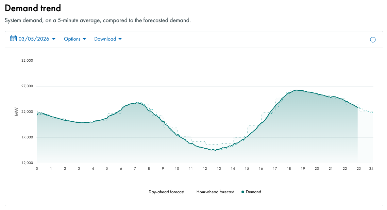Image resolution: width=387 pixels, height=210 pixels.
Task: Click the demand curve low near hour 12.5
Action: click(x=215, y=150)
